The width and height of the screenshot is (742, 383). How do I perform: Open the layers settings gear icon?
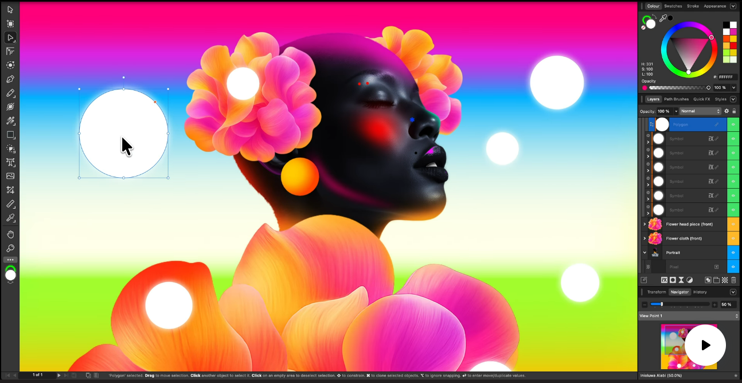(727, 111)
